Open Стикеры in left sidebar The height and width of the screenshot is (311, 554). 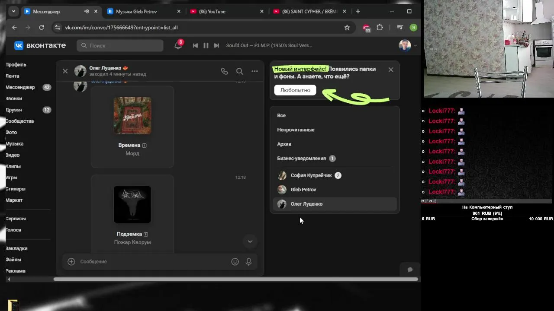point(16,189)
